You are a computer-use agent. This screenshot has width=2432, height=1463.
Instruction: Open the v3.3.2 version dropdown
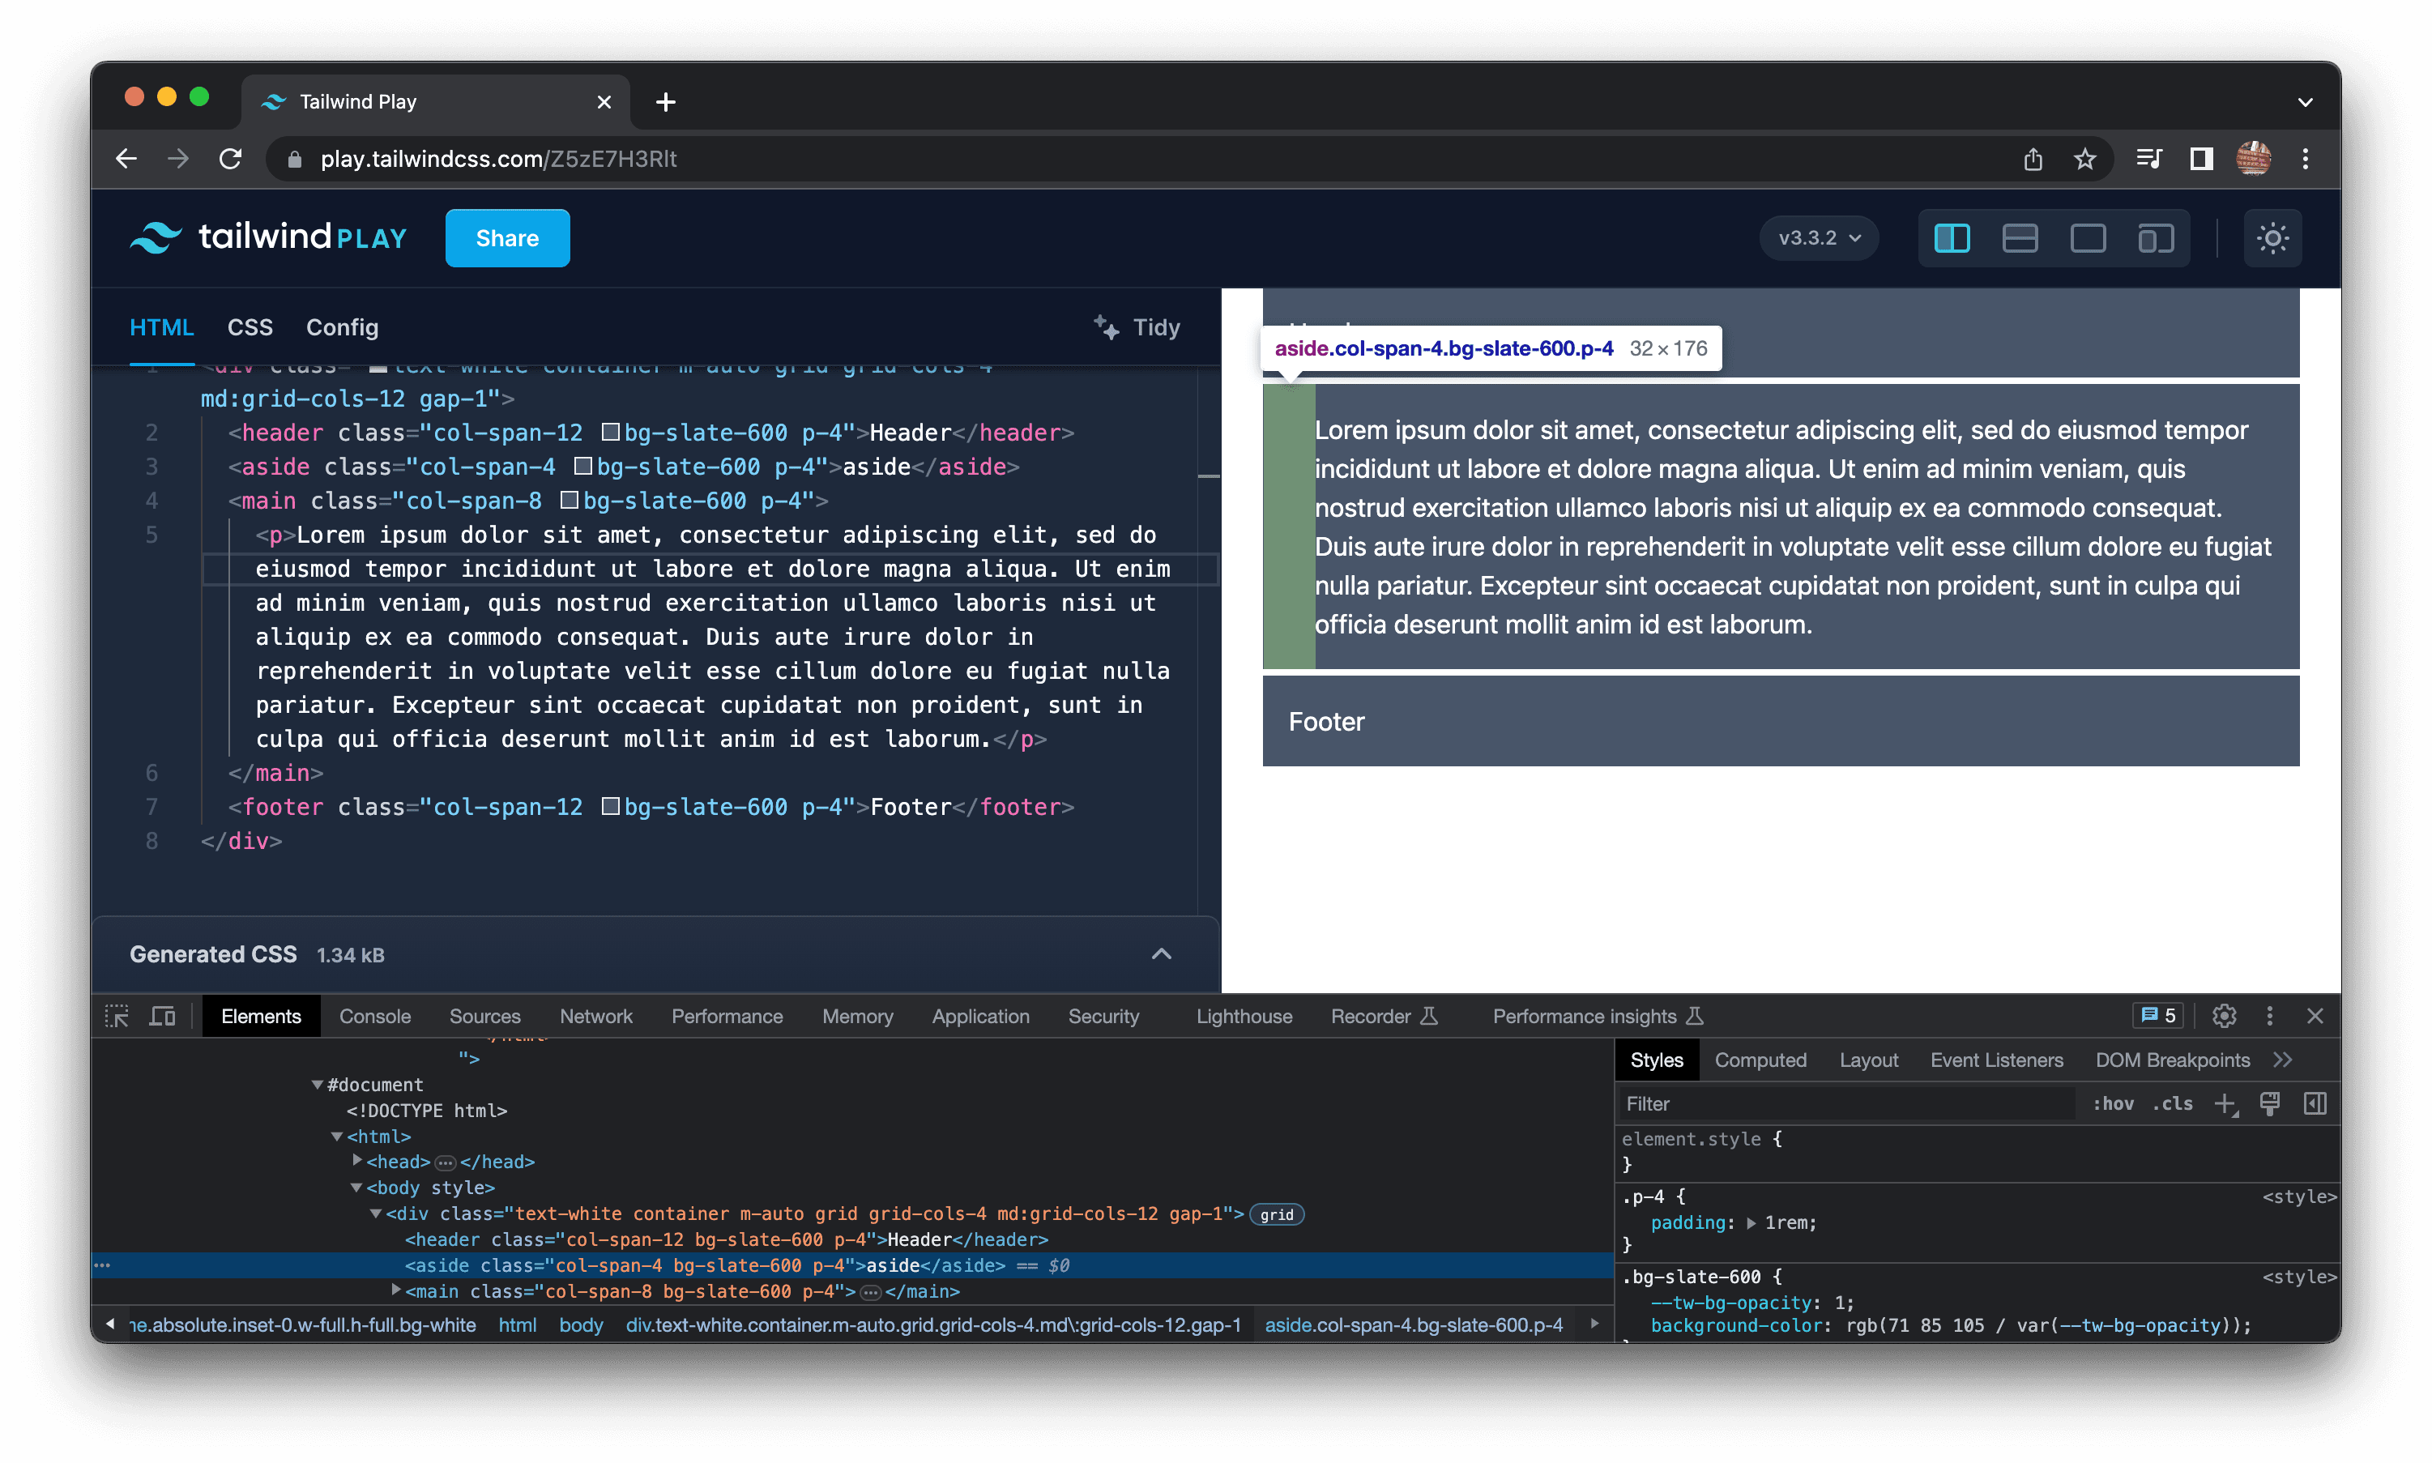point(1819,237)
